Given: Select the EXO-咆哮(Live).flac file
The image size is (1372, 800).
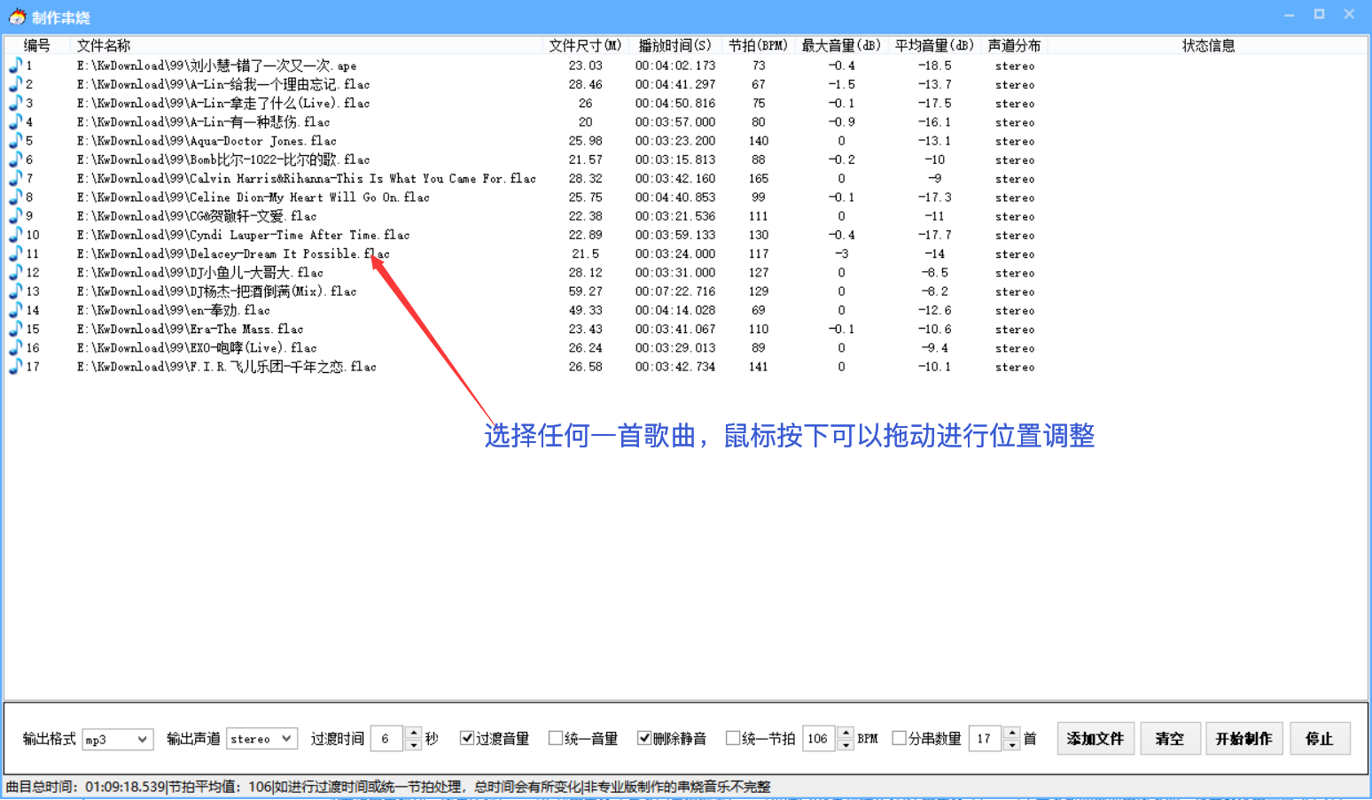Looking at the screenshot, I should coord(196,347).
